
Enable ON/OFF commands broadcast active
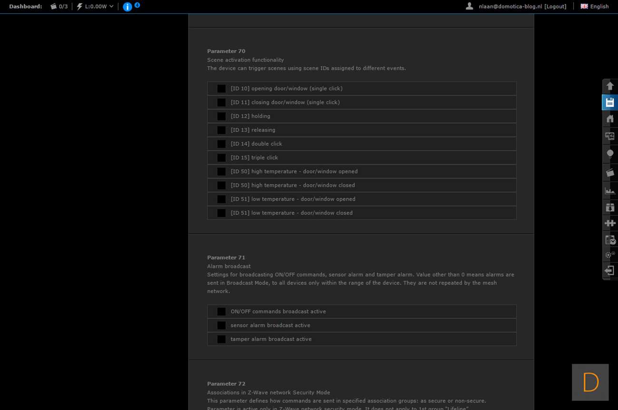(222, 312)
